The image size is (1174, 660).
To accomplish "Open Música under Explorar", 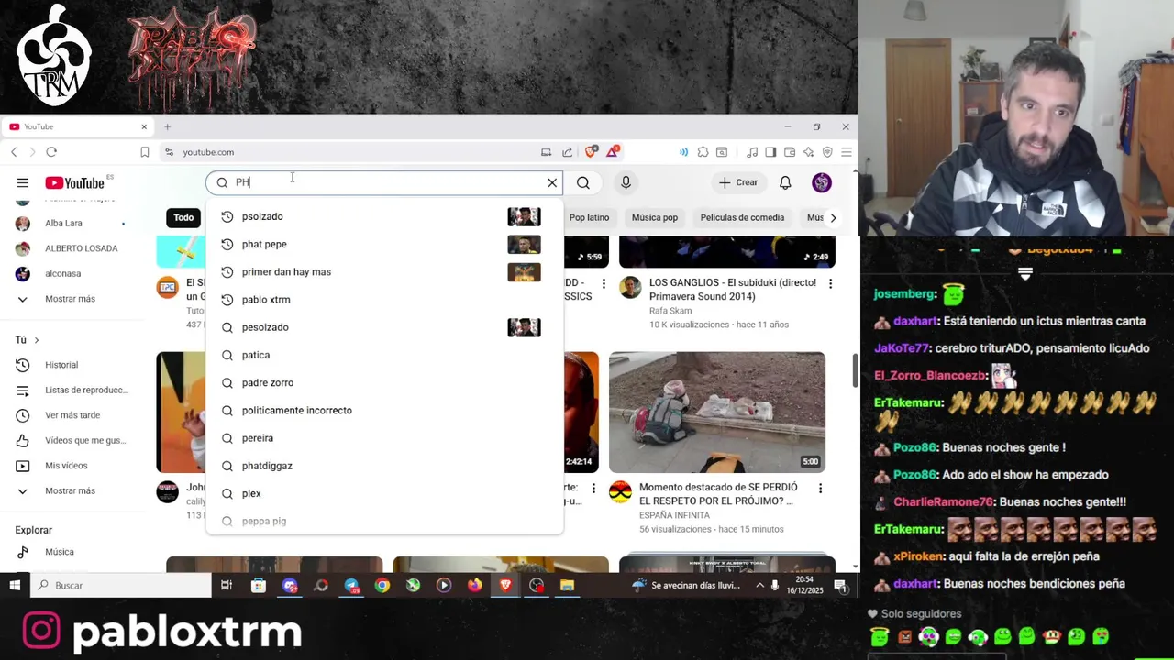I will click(x=72, y=552).
